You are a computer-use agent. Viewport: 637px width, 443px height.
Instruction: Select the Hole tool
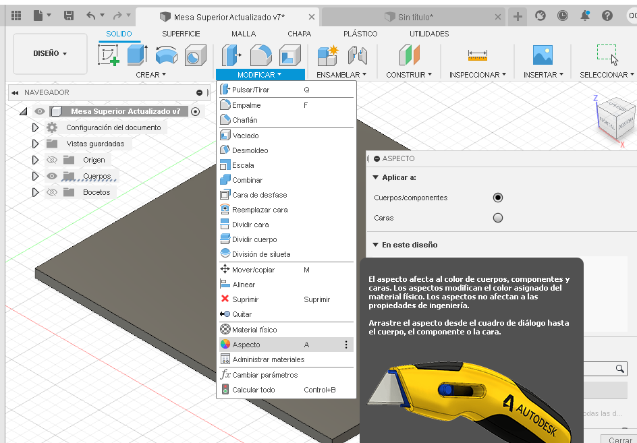[x=196, y=55]
